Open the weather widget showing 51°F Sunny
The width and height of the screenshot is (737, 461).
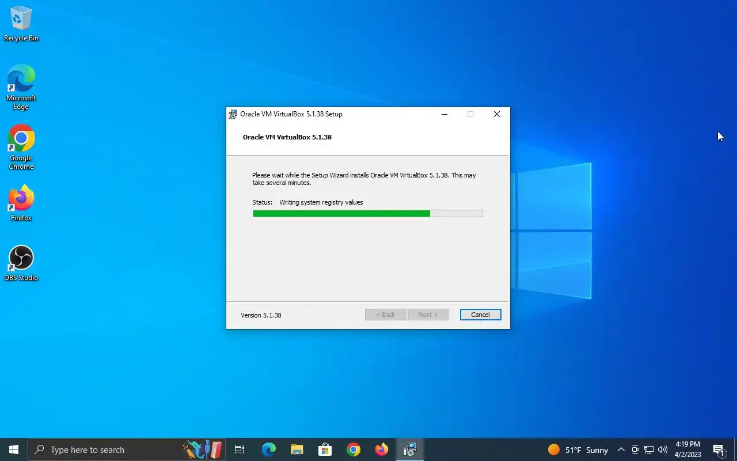coord(578,449)
